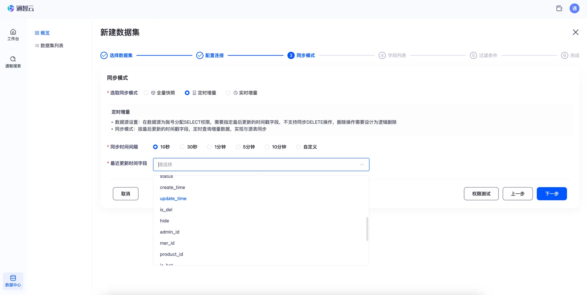Viewport: 587px width, 295px height.
Task: Click the 配置连接 completed step check icon
Action: coord(200,55)
